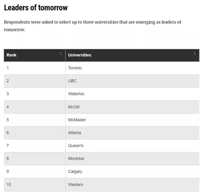Click the Montréal university entry
200x192 pixels.
click(76, 159)
